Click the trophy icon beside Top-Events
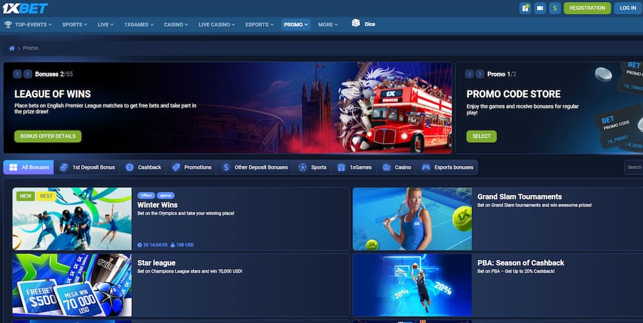Image resolution: width=643 pixels, height=323 pixels. (8, 24)
